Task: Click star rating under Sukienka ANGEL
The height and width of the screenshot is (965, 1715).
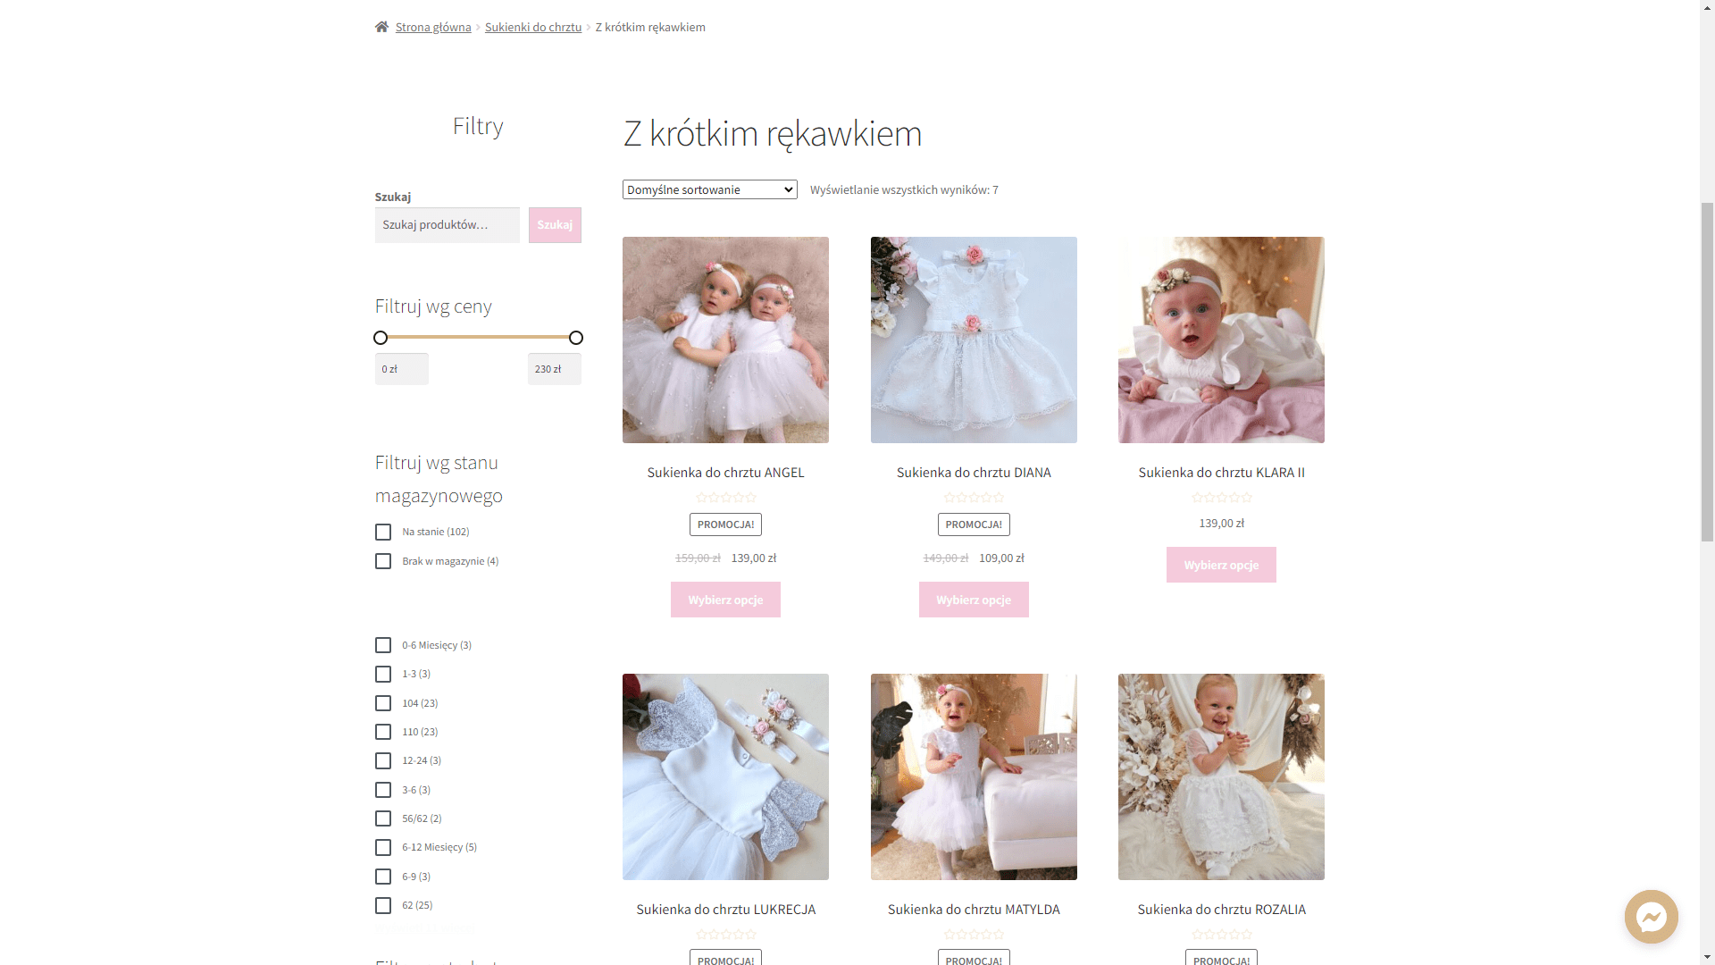Action: pos(725,498)
